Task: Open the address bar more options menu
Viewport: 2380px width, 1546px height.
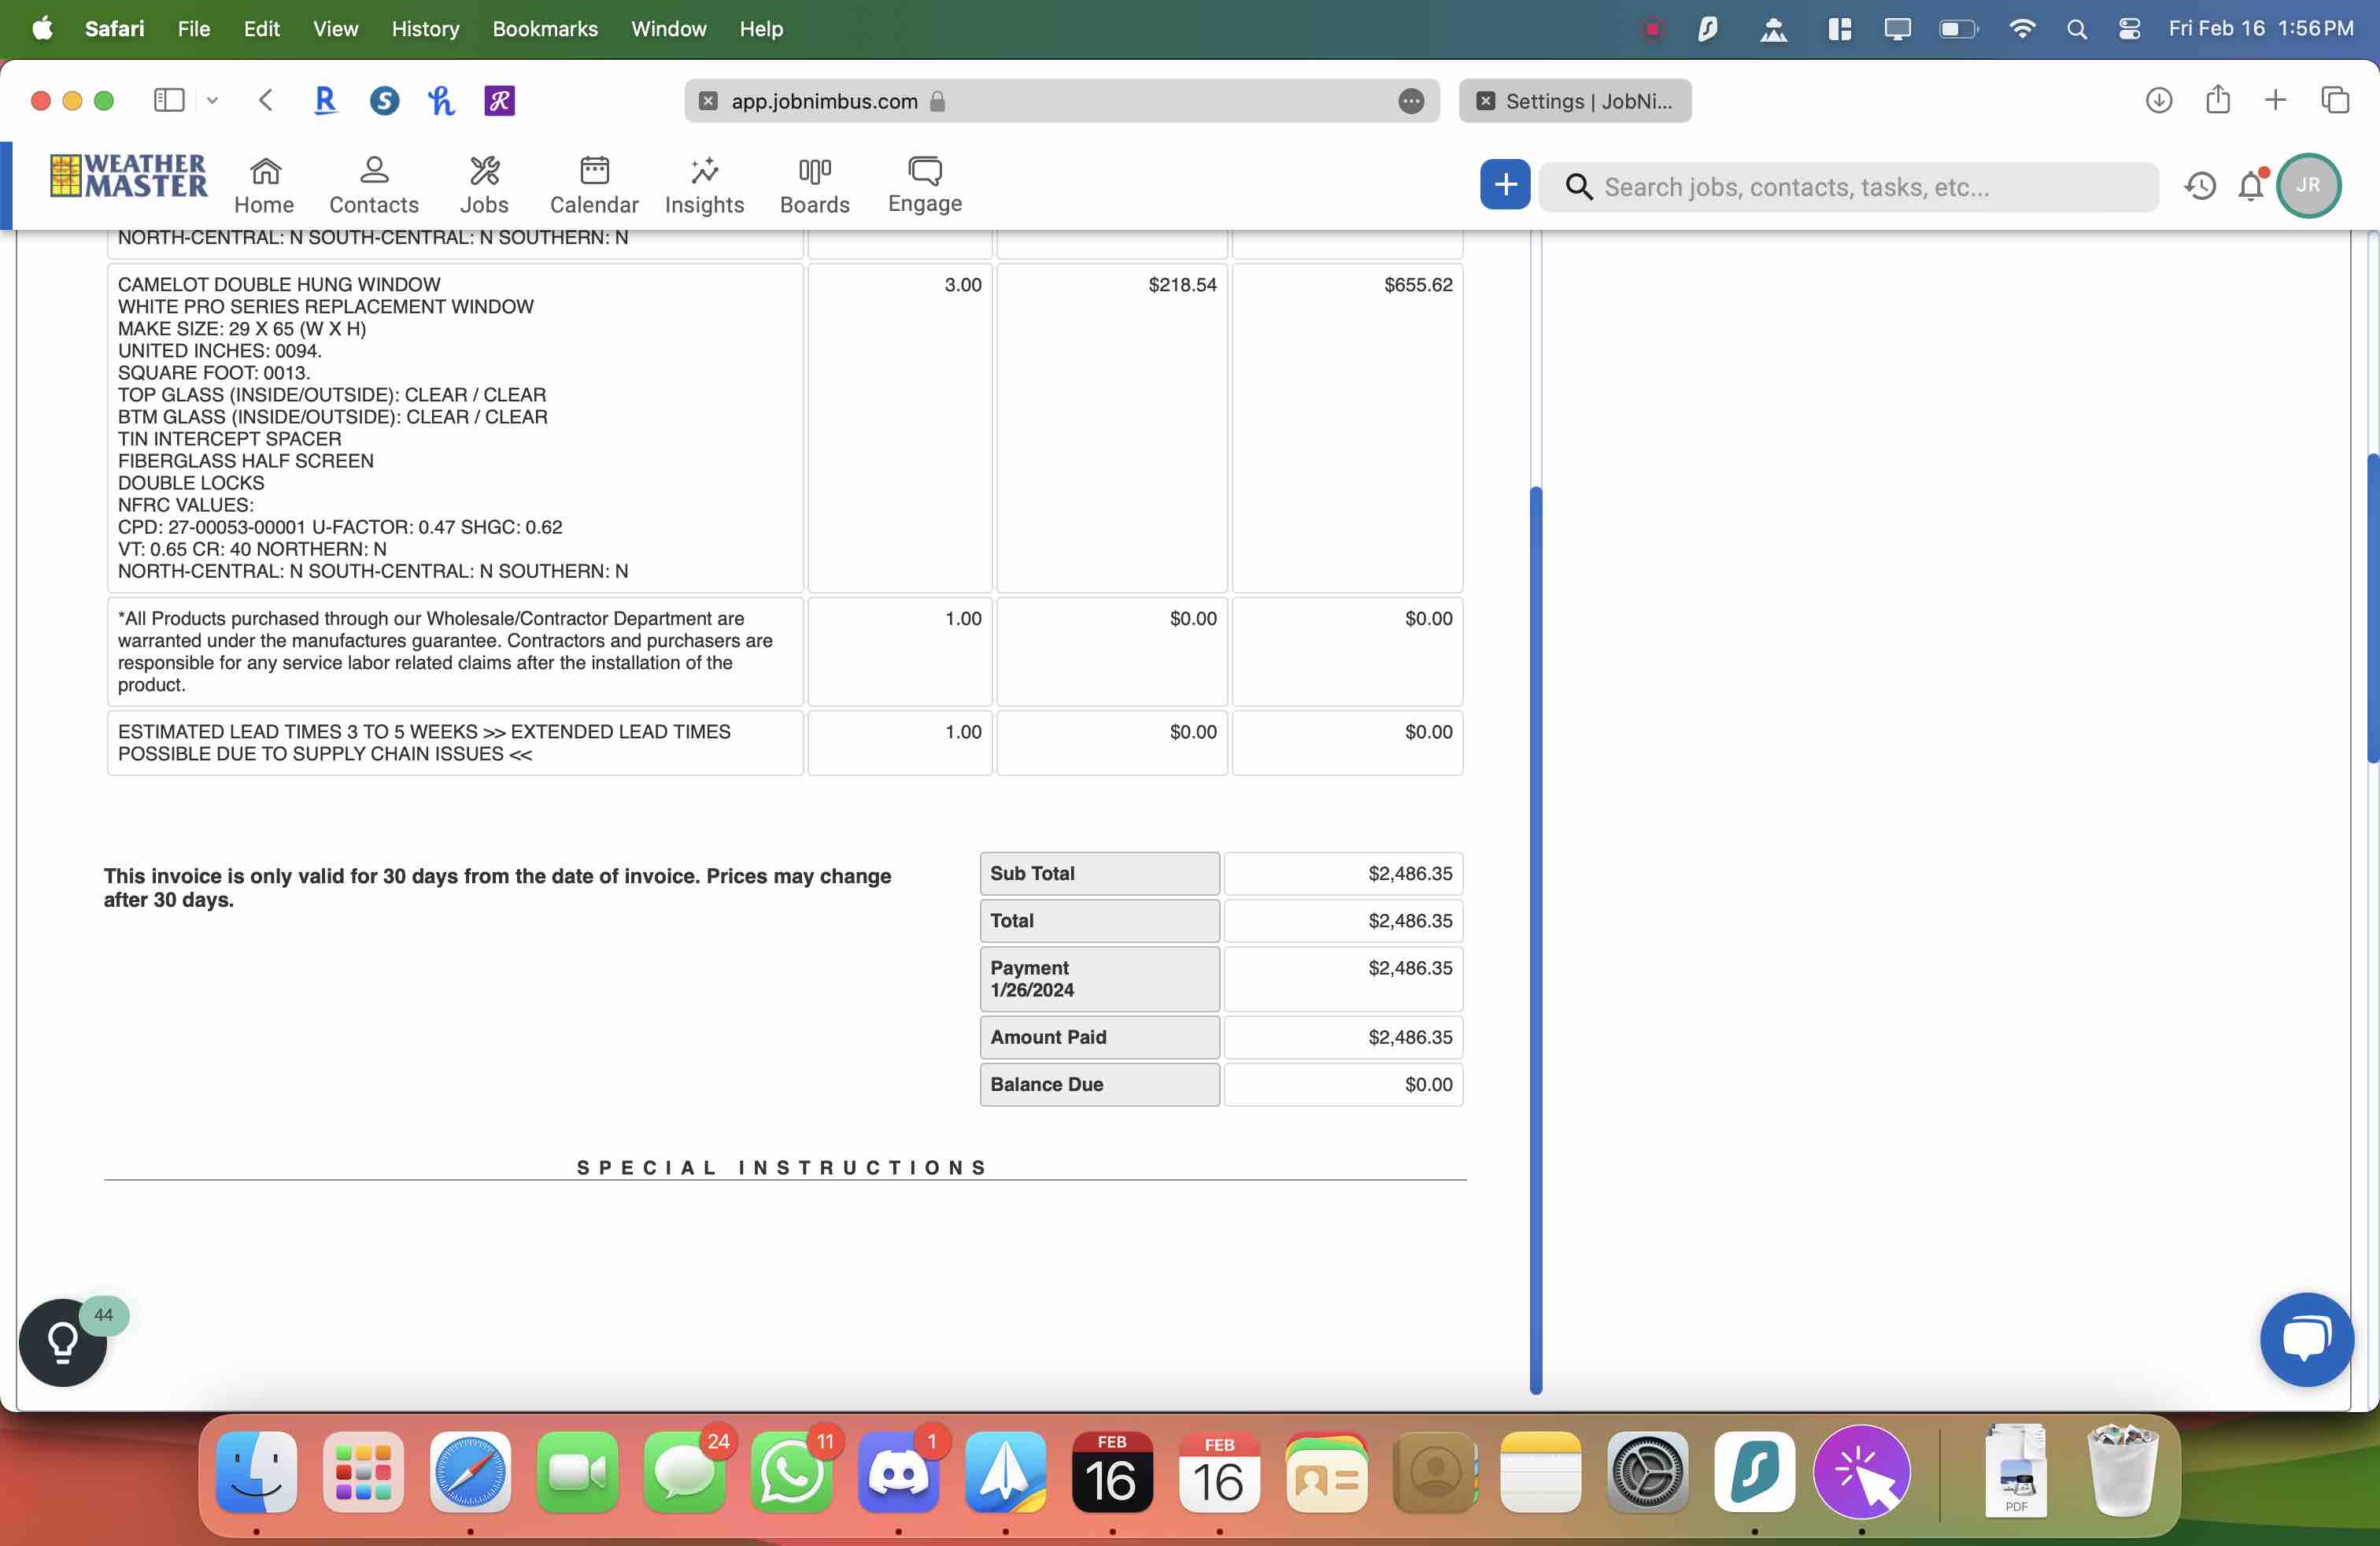Action: 1411,101
